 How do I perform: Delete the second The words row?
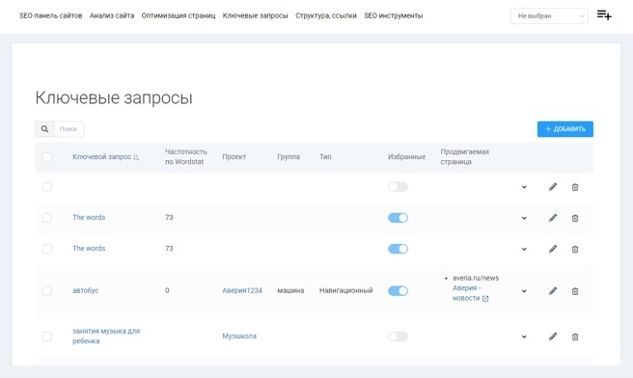[575, 250]
